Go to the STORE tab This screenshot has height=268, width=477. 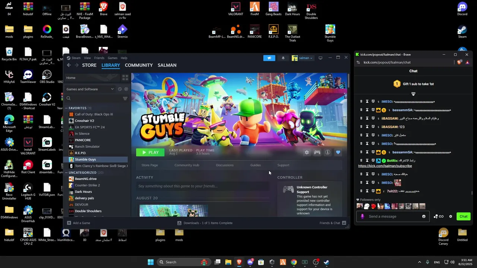click(x=89, y=65)
